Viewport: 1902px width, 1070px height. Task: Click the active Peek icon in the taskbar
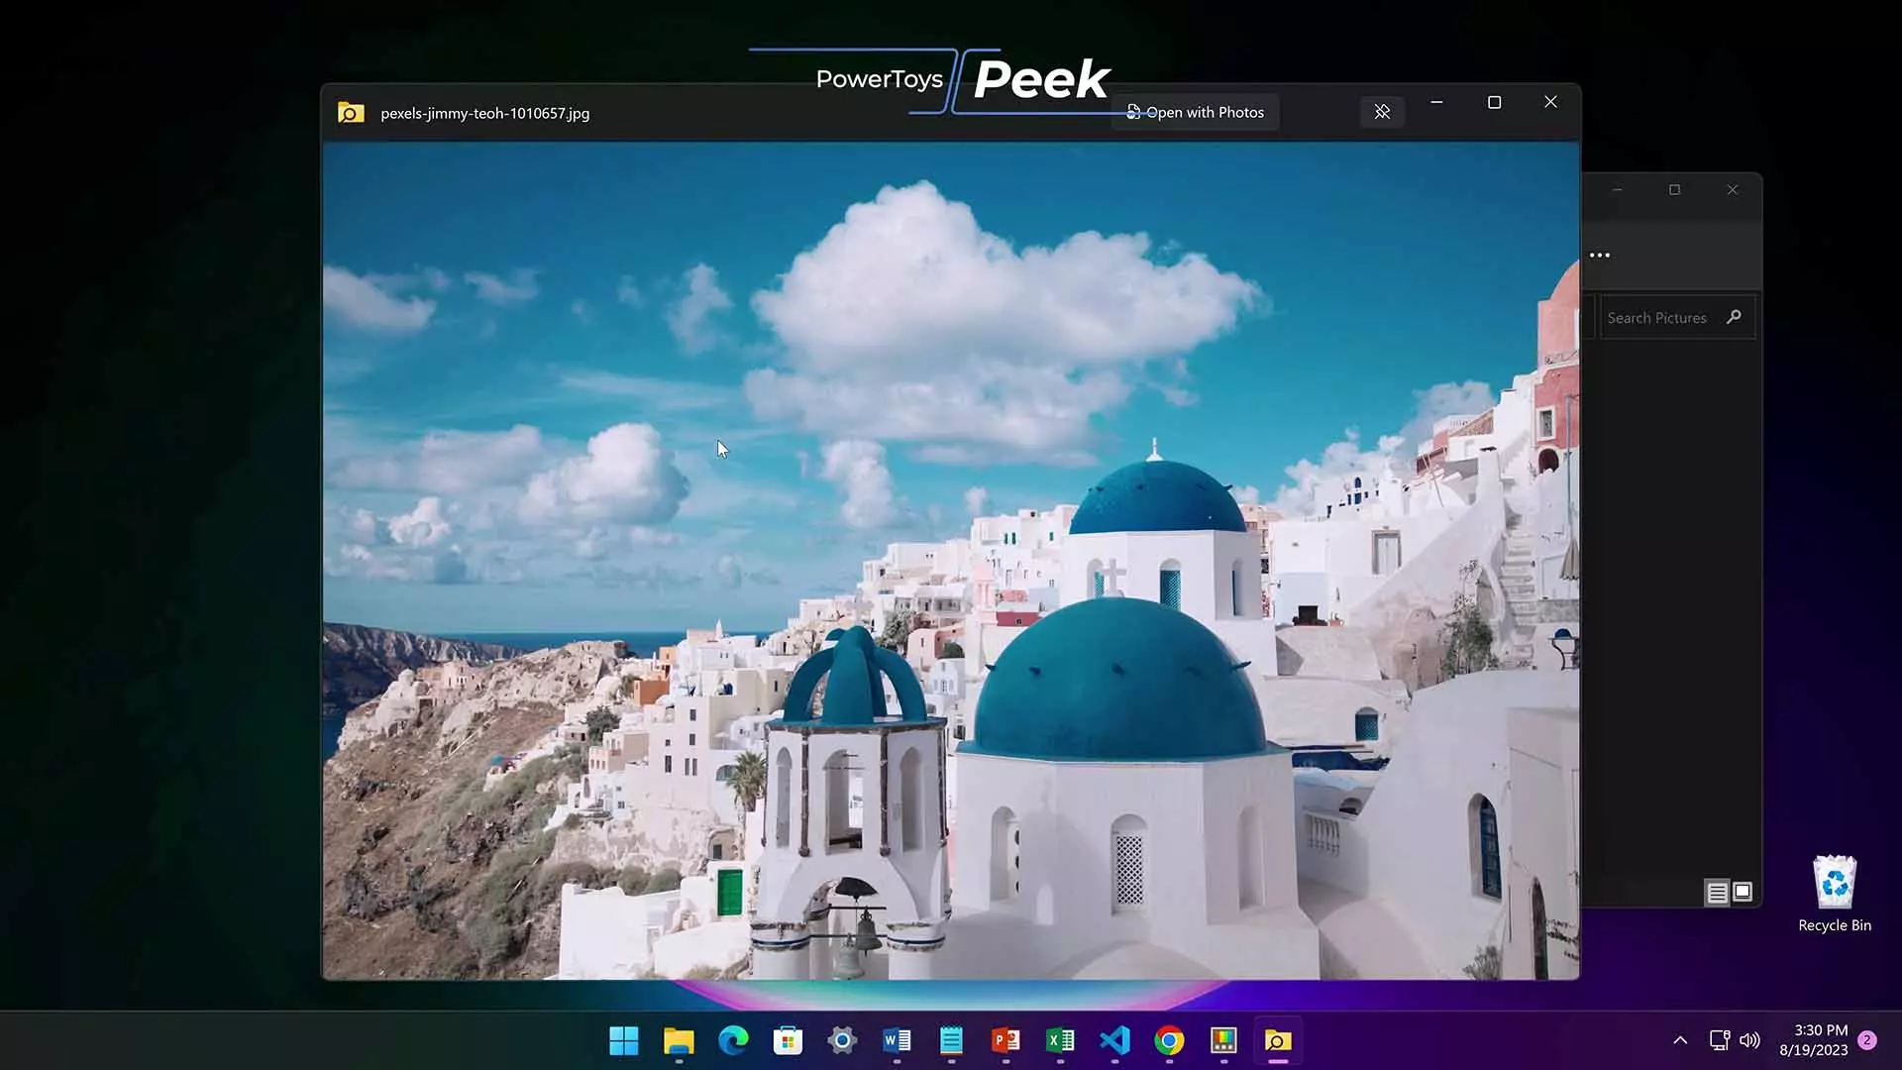coord(1278,1040)
